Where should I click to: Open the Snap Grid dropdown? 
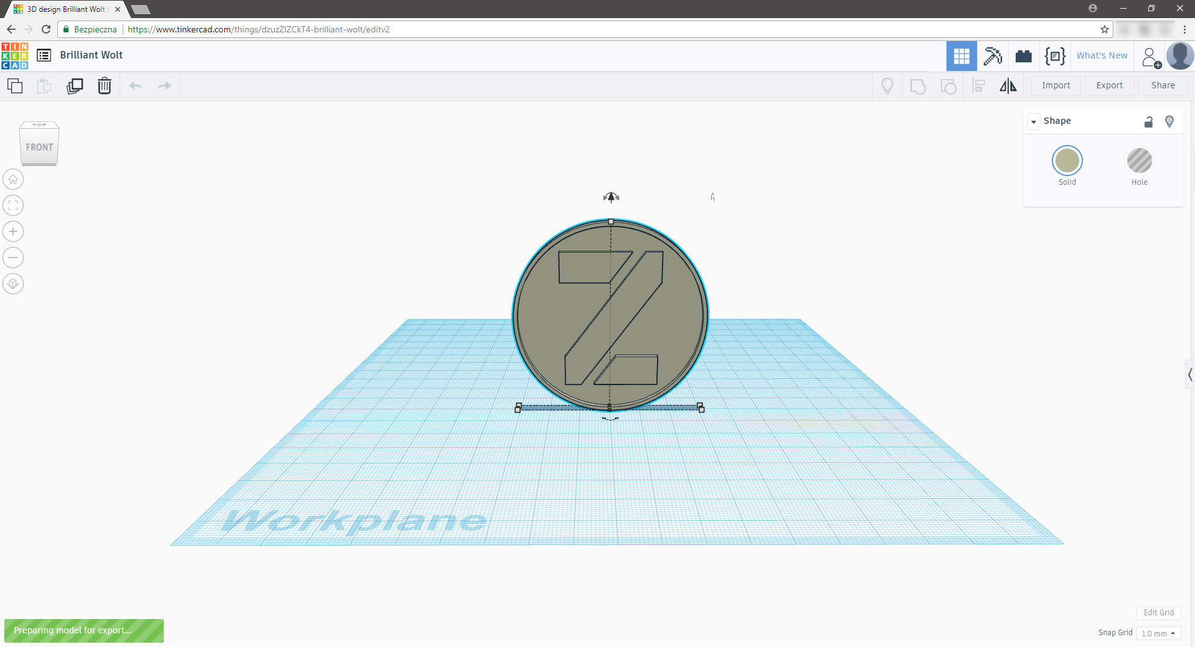[x=1158, y=633]
